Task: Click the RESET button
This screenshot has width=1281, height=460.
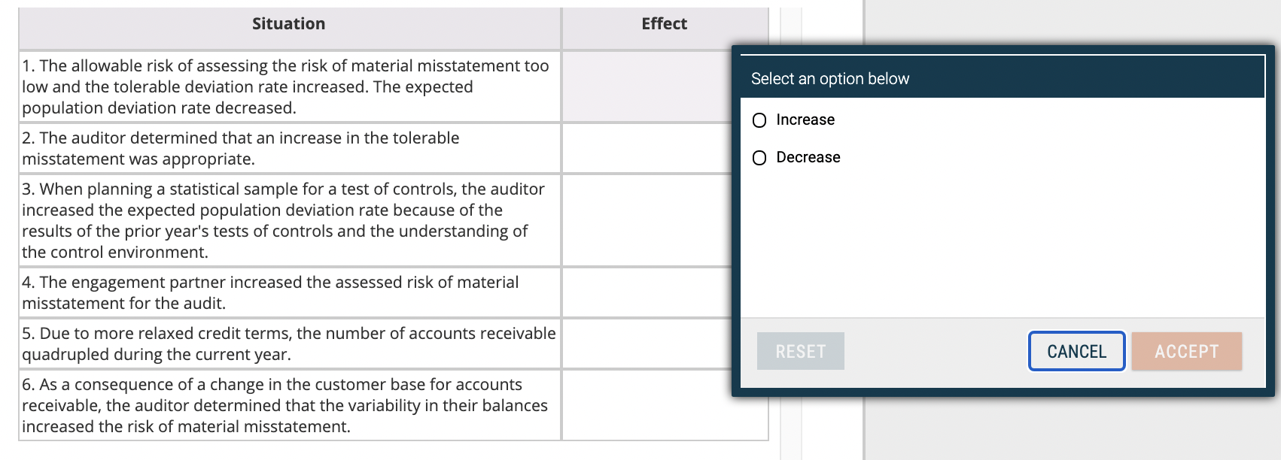Action: coord(800,351)
